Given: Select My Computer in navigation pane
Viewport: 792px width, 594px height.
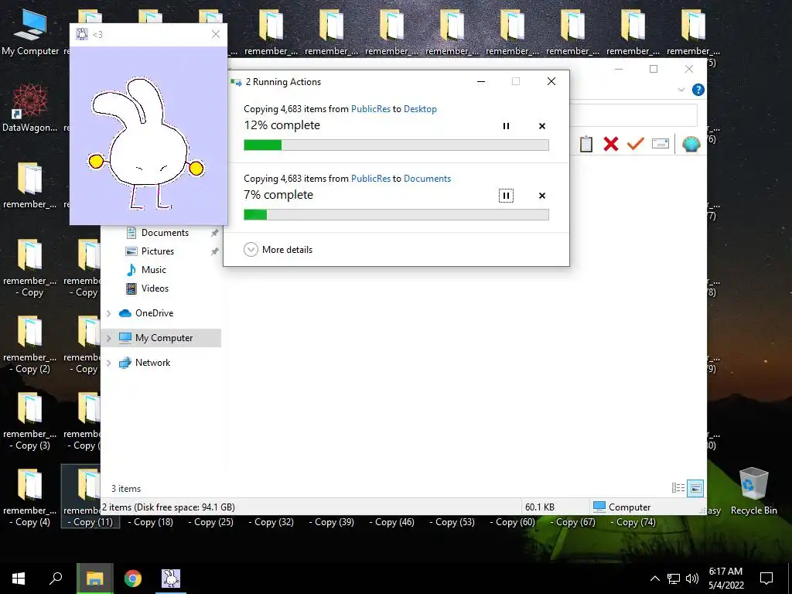Looking at the screenshot, I should (x=164, y=338).
